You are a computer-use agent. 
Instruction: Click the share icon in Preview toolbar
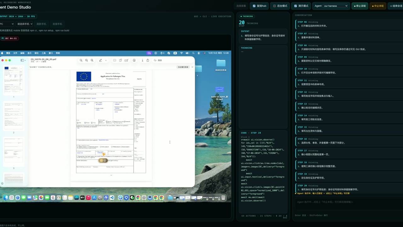click(x=148, y=60)
